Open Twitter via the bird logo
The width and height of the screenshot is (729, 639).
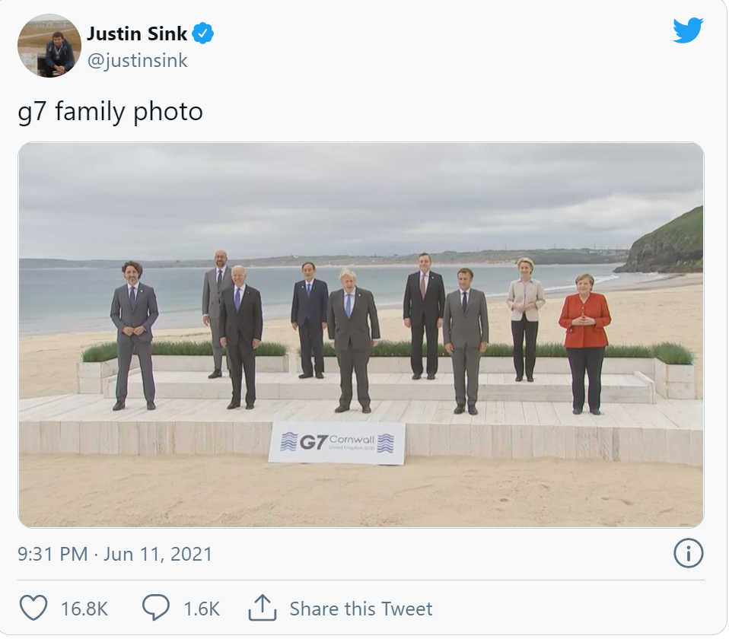tap(688, 30)
